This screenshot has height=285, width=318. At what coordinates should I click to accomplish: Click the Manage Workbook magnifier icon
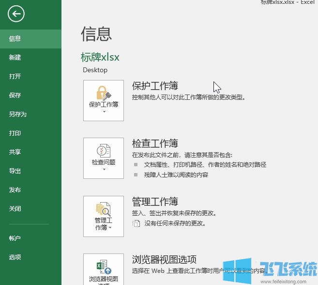coord(104,208)
